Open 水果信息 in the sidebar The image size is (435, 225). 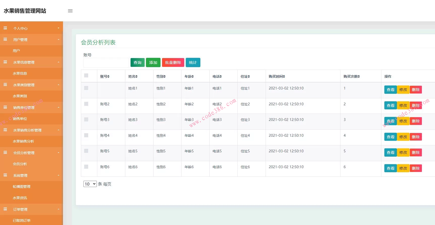[20, 73]
